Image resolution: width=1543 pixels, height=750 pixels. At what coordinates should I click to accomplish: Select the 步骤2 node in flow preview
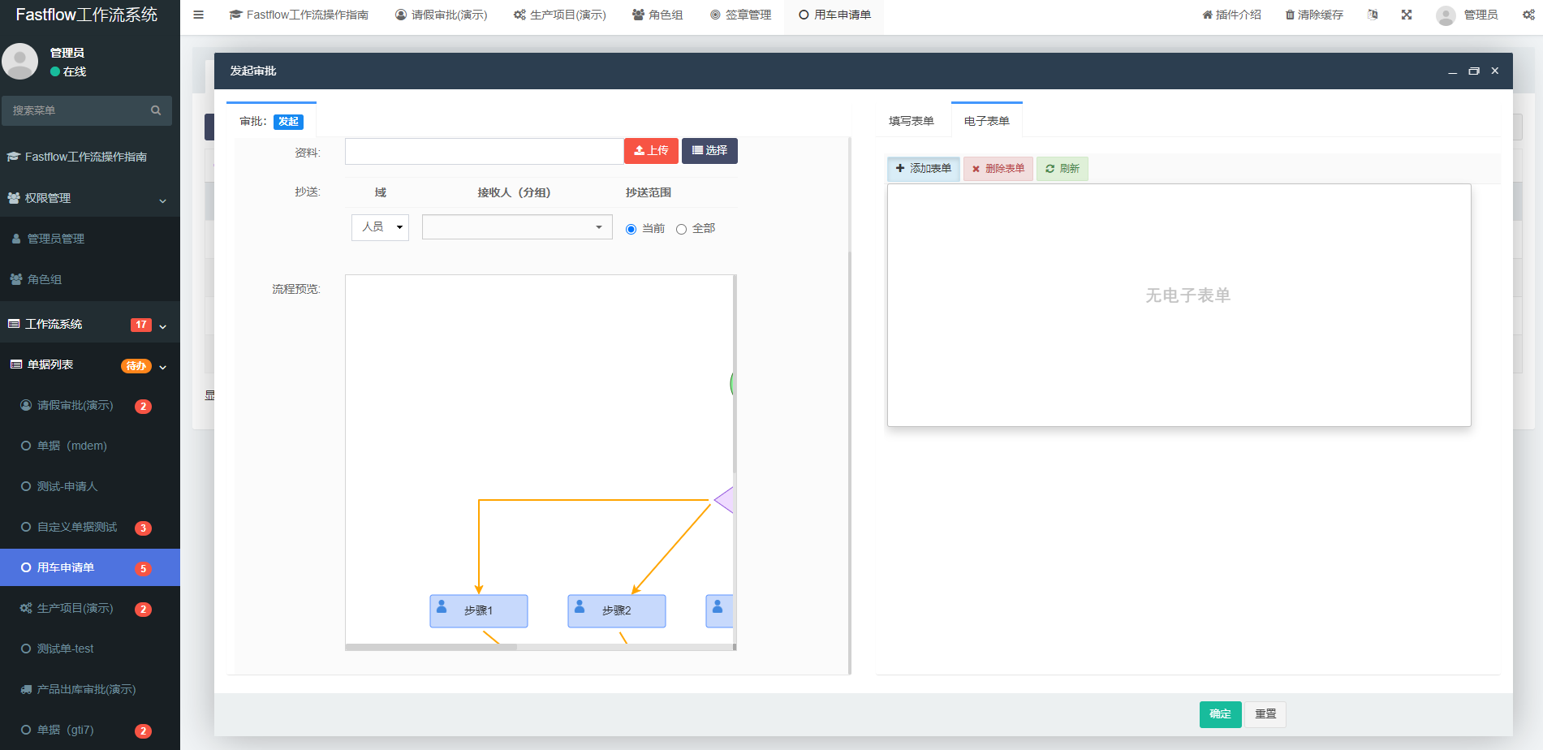[x=617, y=611]
